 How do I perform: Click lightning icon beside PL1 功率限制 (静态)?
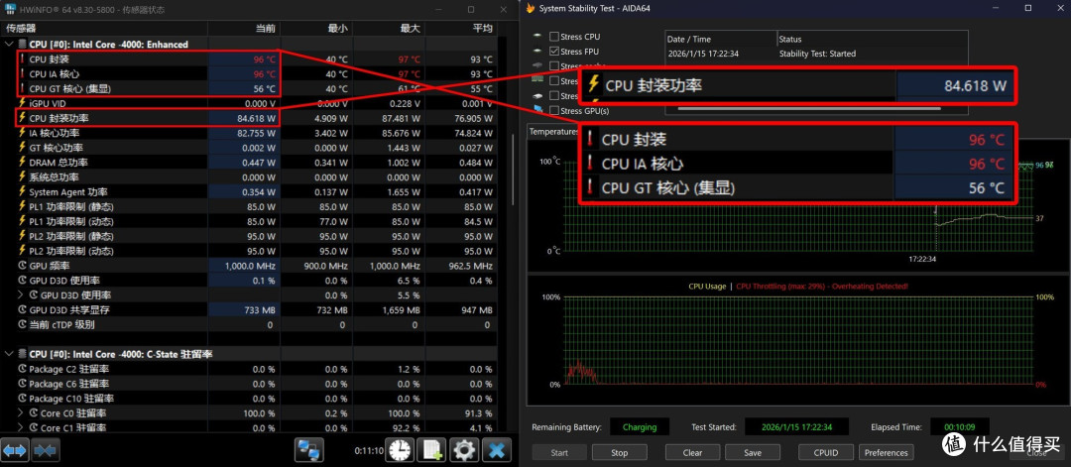tap(22, 207)
